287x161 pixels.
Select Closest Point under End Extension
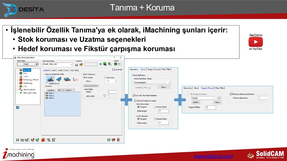coord(154,119)
